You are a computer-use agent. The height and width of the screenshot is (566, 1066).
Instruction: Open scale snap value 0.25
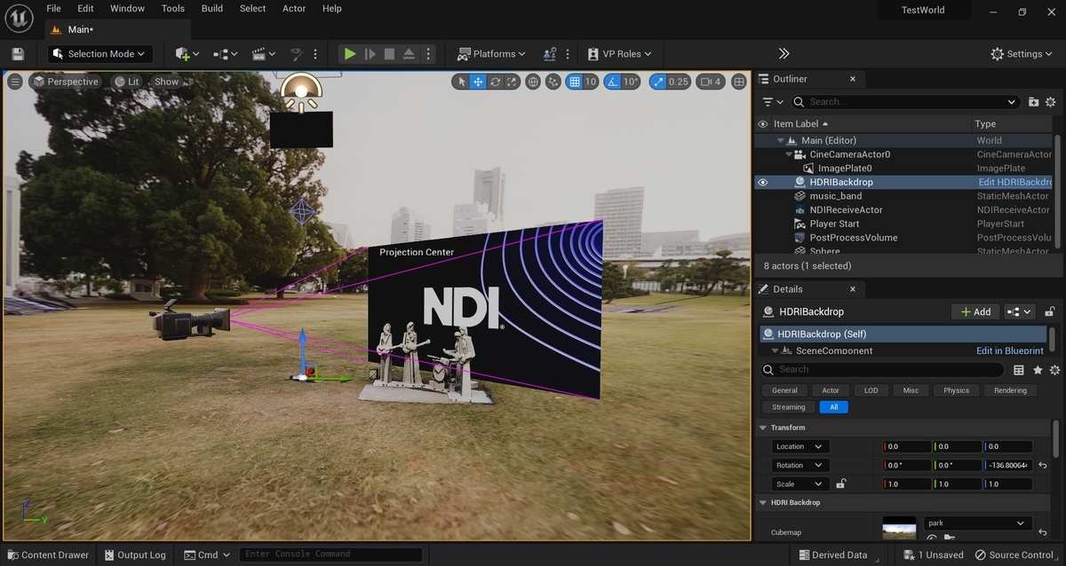[x=679, y=82]
